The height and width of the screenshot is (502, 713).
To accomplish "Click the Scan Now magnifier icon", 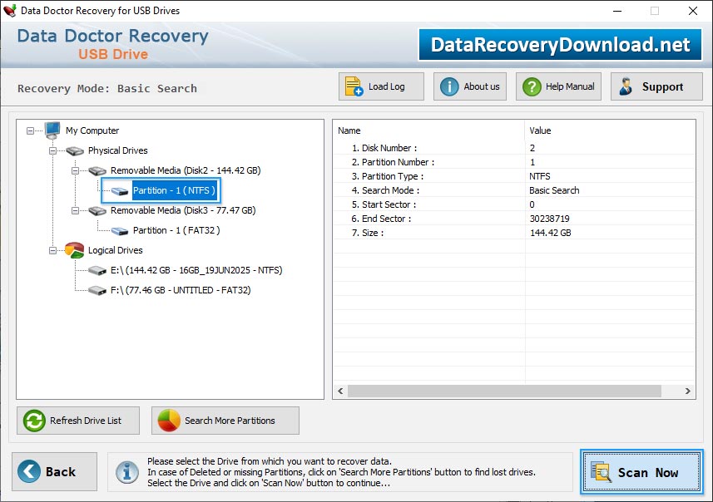I will (602, 471).
